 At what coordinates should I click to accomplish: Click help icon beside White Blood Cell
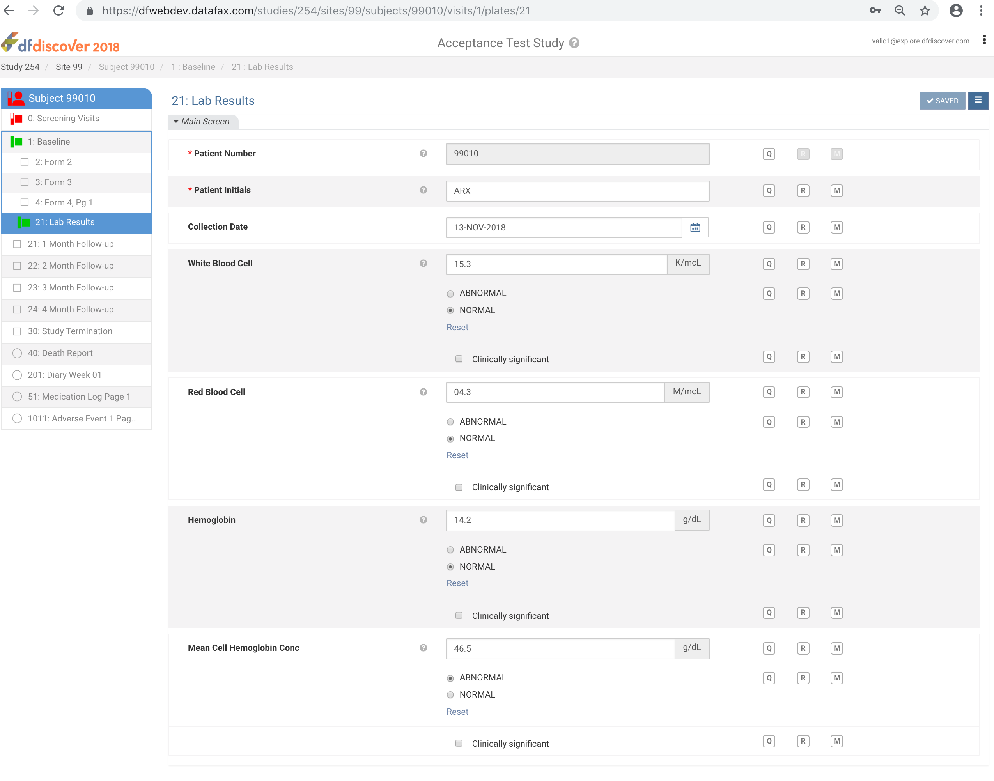[x=423, y=263]
